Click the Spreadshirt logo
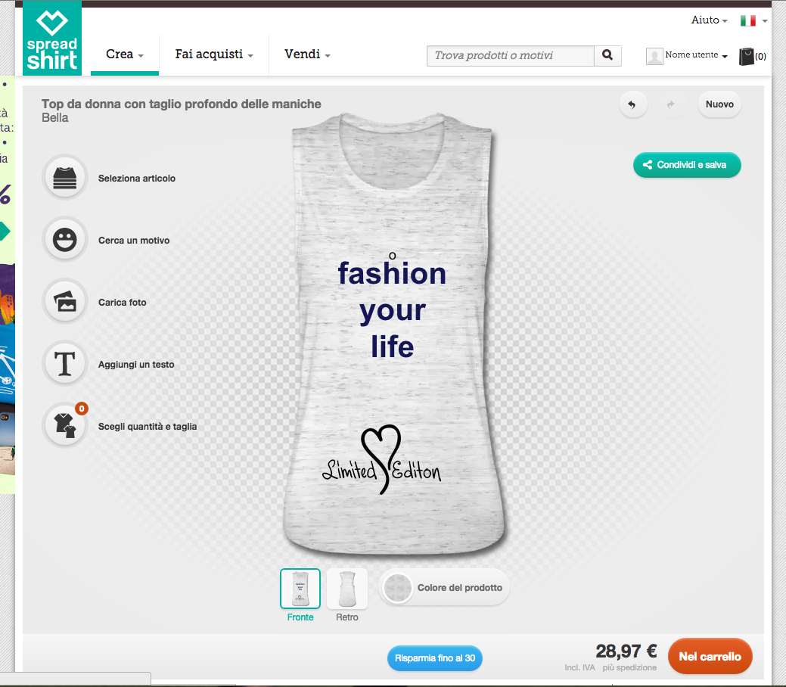Viewport: 786px width, 687px height. point(51,40)
